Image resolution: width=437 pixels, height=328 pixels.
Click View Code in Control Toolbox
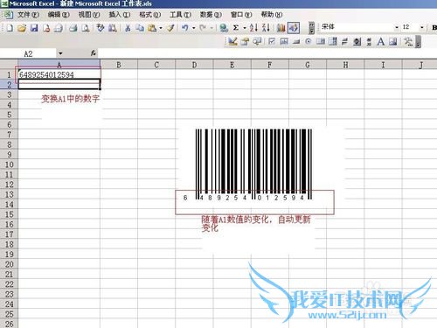pyautogui.click(x=257, y=42)
